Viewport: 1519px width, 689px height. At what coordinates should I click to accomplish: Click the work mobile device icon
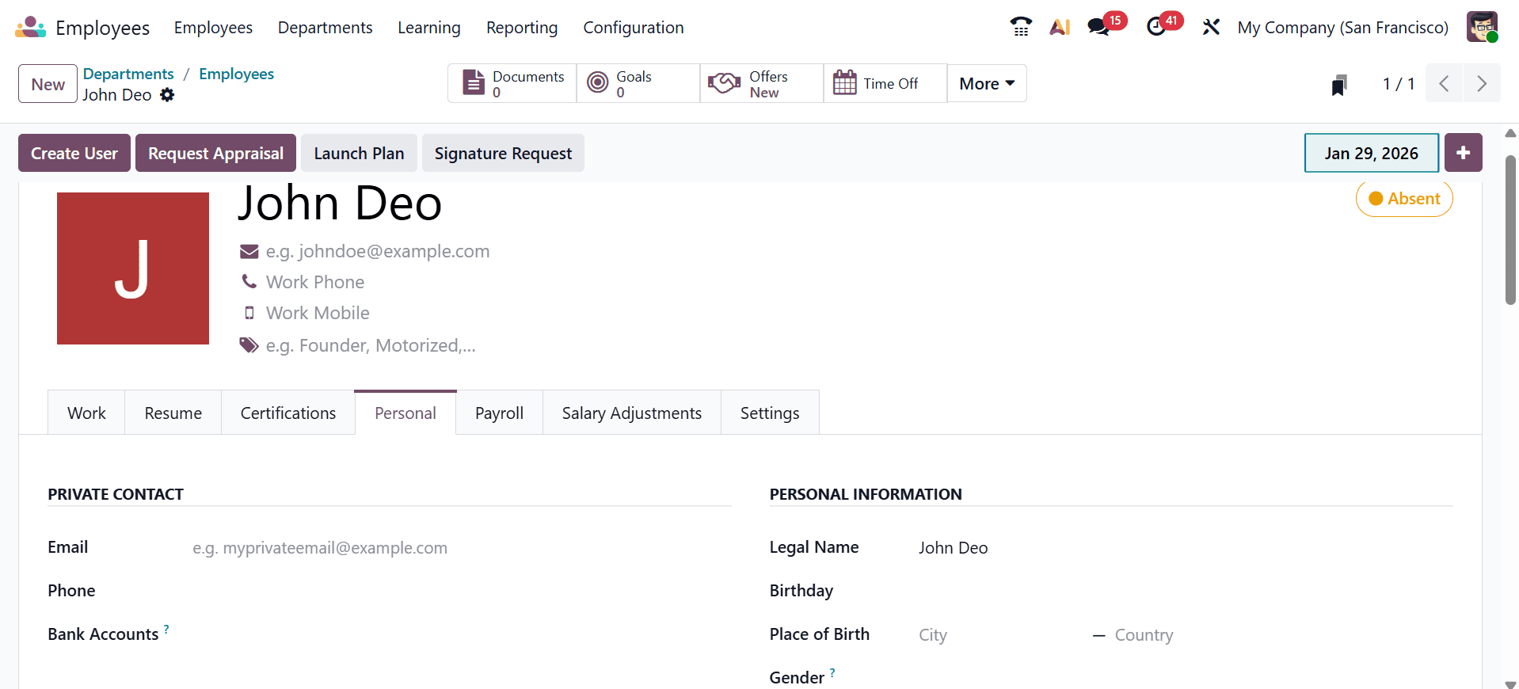[x=249, y=313]
